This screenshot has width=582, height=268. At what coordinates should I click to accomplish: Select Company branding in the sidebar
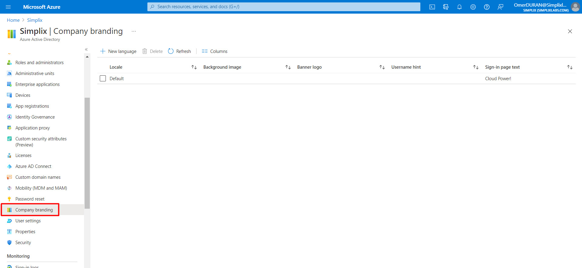[34, 210]
